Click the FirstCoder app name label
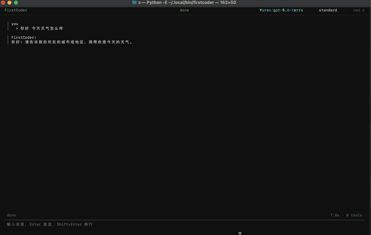 tap(16, 10)
